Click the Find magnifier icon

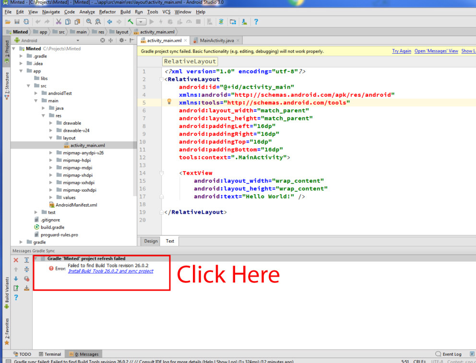(x=89, y=22)
